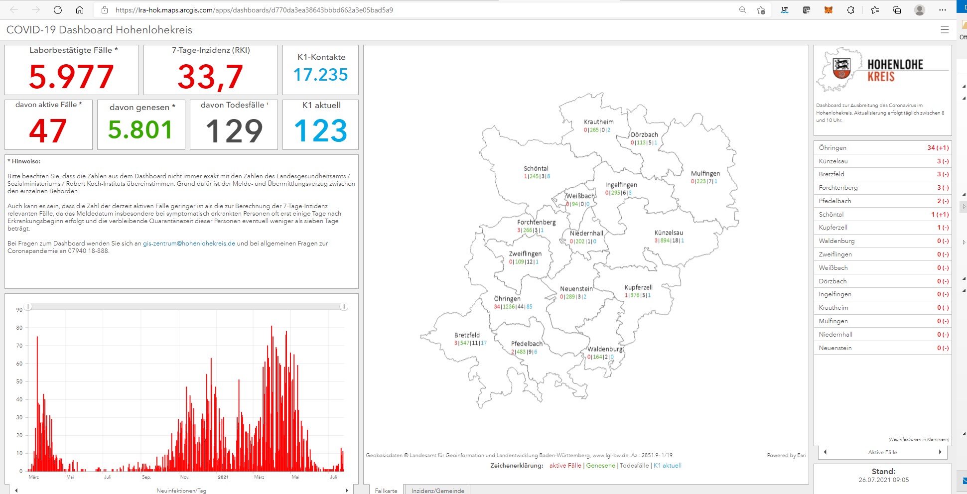Open the MetaMask fox extension

(828, 10)
